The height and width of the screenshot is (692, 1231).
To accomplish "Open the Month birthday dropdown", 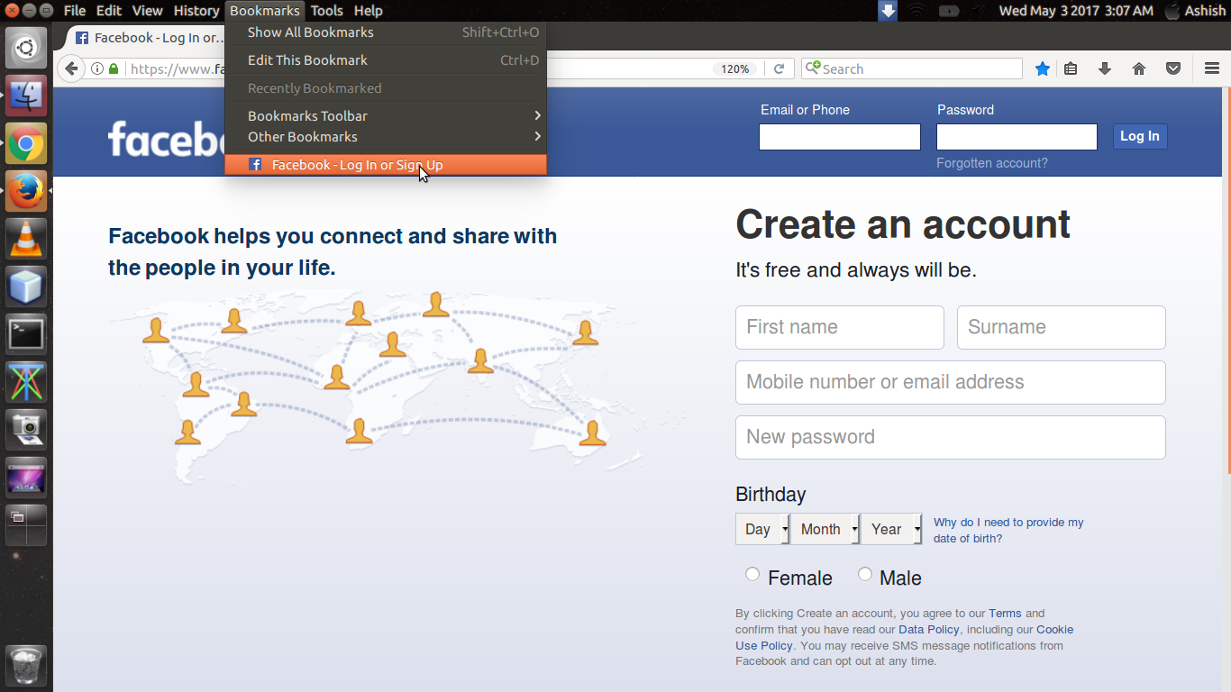I will coord(825,529).
